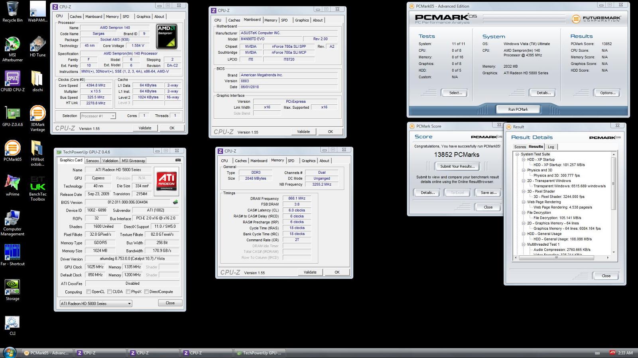Open the Recycle Bin desktop icon
Screen dimensions: 638x358
pyautogui.click(x=12, y=11)
